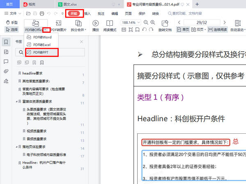Click the delete bookmark icon
Viewport: 246px width, 184px height.
coord(42,63)
